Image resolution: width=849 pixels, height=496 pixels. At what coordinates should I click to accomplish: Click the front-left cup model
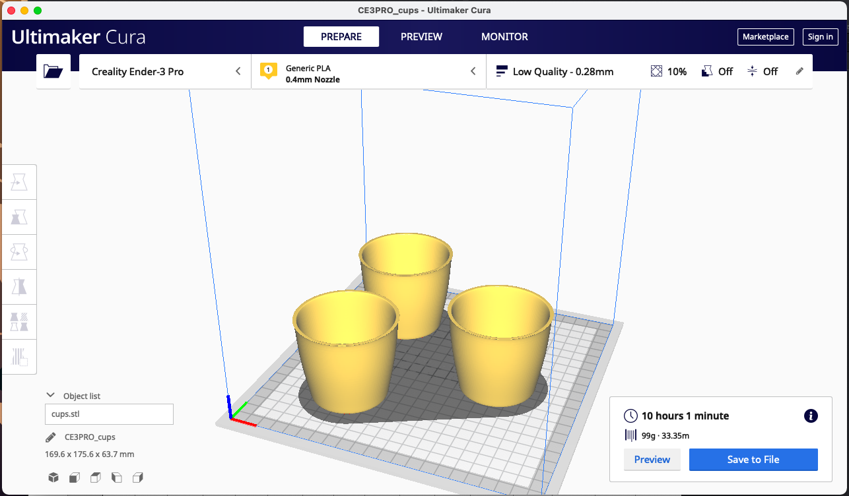click(x=345, y=351)
